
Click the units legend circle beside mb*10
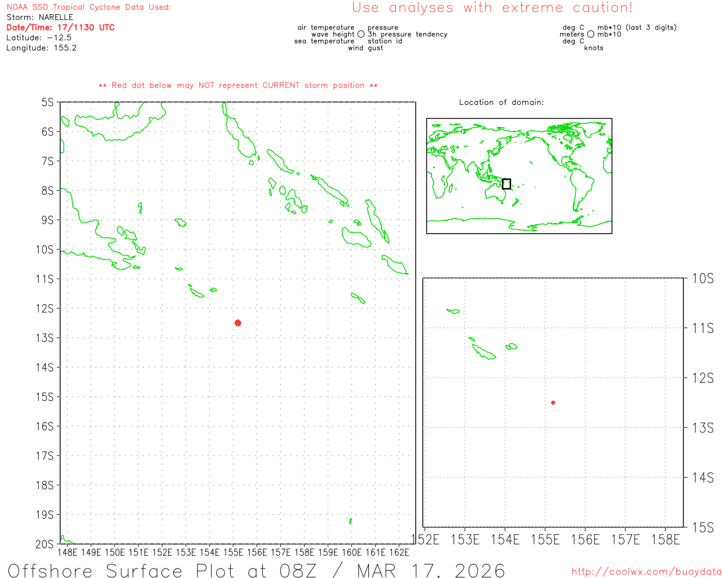tap(591, 34)
